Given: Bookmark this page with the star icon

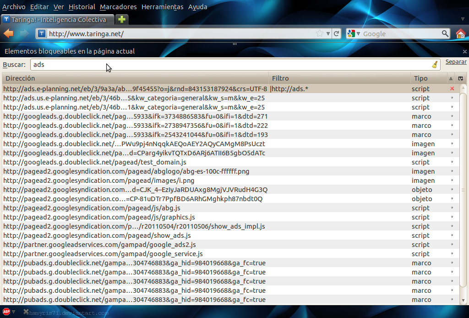Looking at the screenshot, I should pos(319,33).
